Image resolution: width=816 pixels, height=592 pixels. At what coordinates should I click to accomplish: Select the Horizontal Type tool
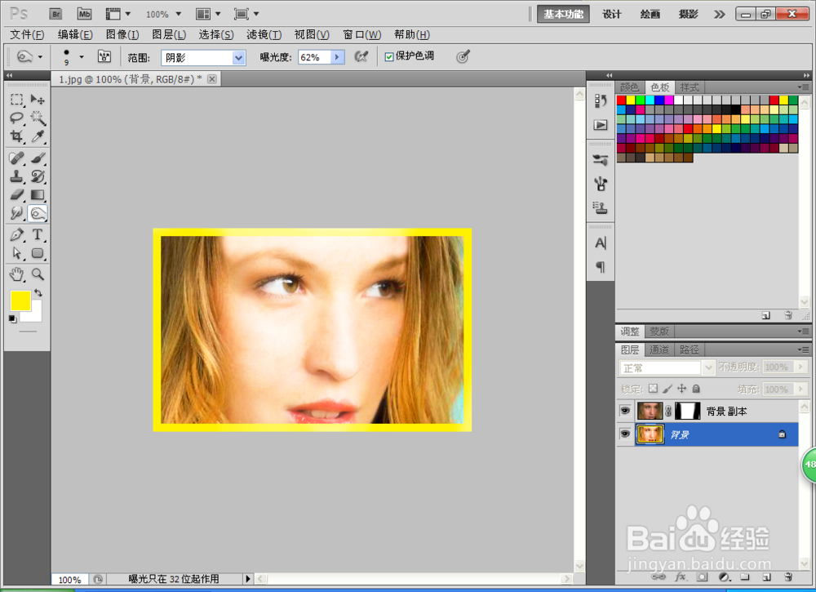(x=38, y=234)
